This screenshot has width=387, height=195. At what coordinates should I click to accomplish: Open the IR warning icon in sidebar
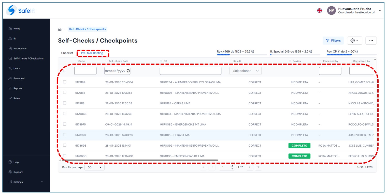tap(10, 38)
